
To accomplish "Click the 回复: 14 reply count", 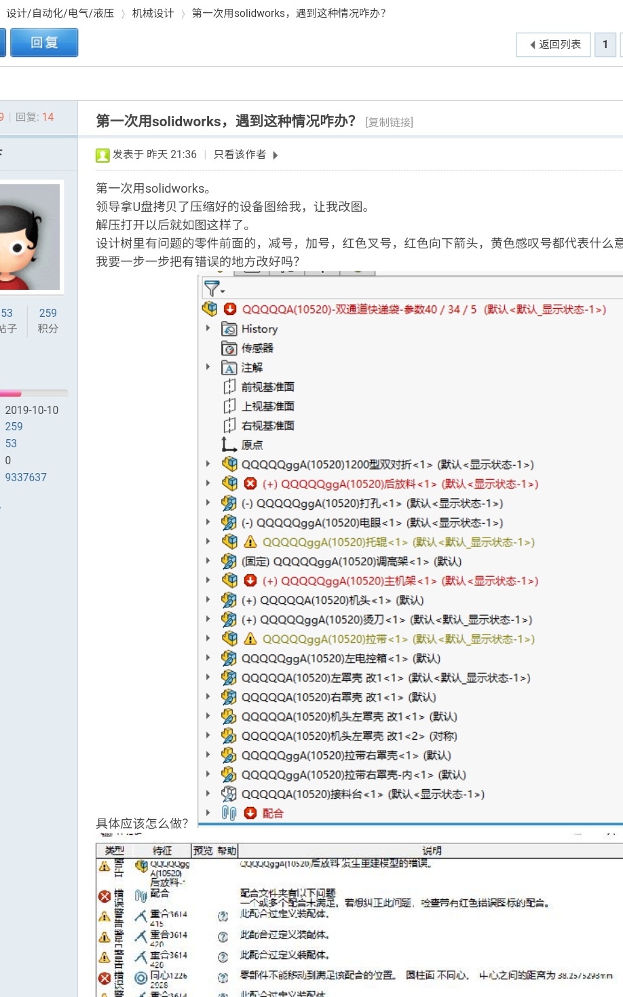I will tap(35, 117).
